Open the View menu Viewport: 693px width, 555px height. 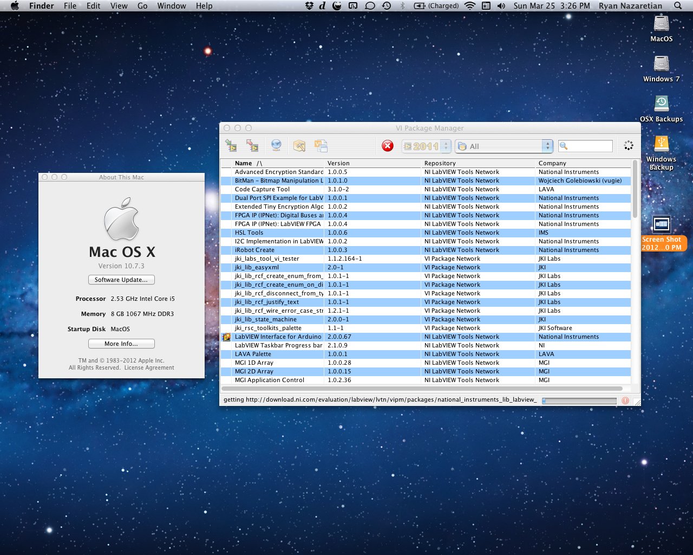pyautogui.click(x=119, y=6)
